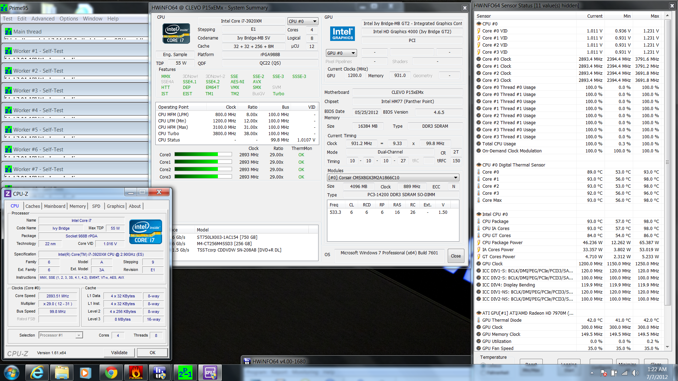The image size is (678, 381).
Task: Select the Core #0 VID sensor row
Action: pyautogui.click(x=569, y=31)
